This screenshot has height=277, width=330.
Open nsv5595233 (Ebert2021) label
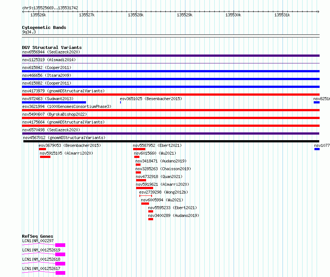(172, 208)
